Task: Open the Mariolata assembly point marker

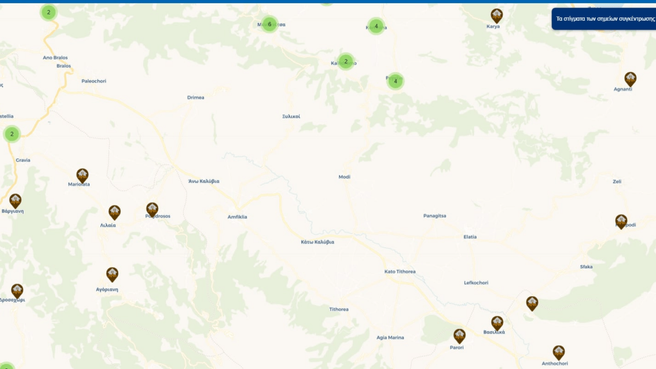Action: (83, 175)
